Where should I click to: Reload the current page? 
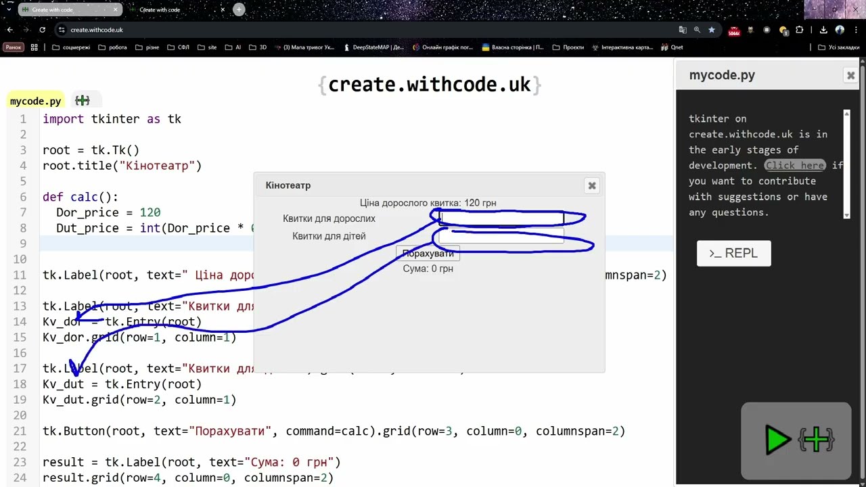click(x=42, y=30)
